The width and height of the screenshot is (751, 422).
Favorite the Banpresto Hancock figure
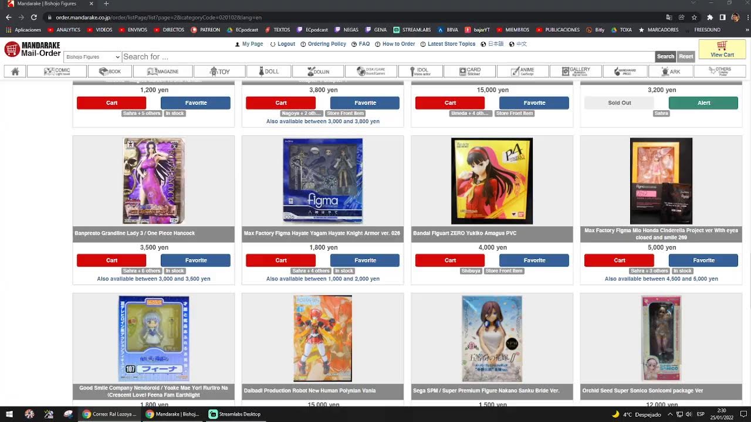tap(195, 260)
